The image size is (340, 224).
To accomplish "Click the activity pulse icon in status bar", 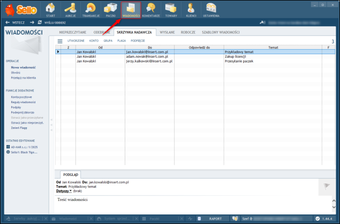I will (190, 219).
